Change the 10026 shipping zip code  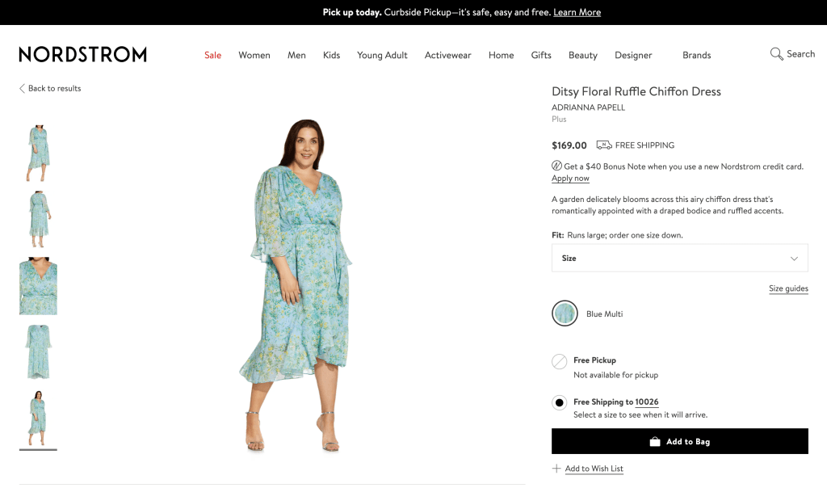click(x=646, y=402)
